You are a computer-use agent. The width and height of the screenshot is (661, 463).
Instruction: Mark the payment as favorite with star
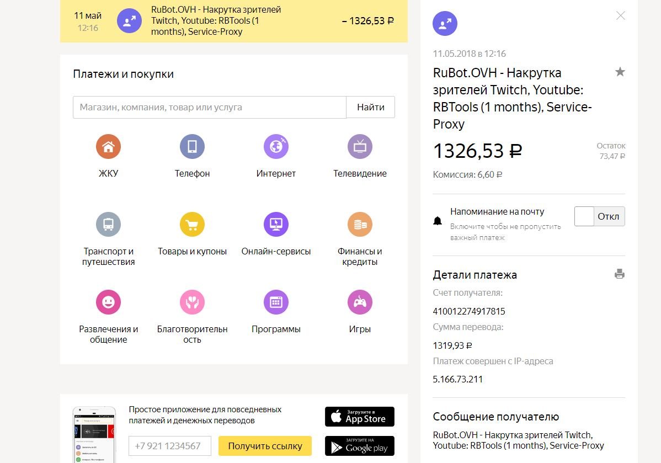click(x=620, y=72)
